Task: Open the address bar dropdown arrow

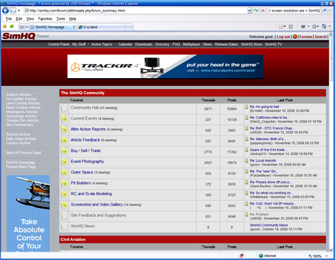Action: (x=249, y=10)
